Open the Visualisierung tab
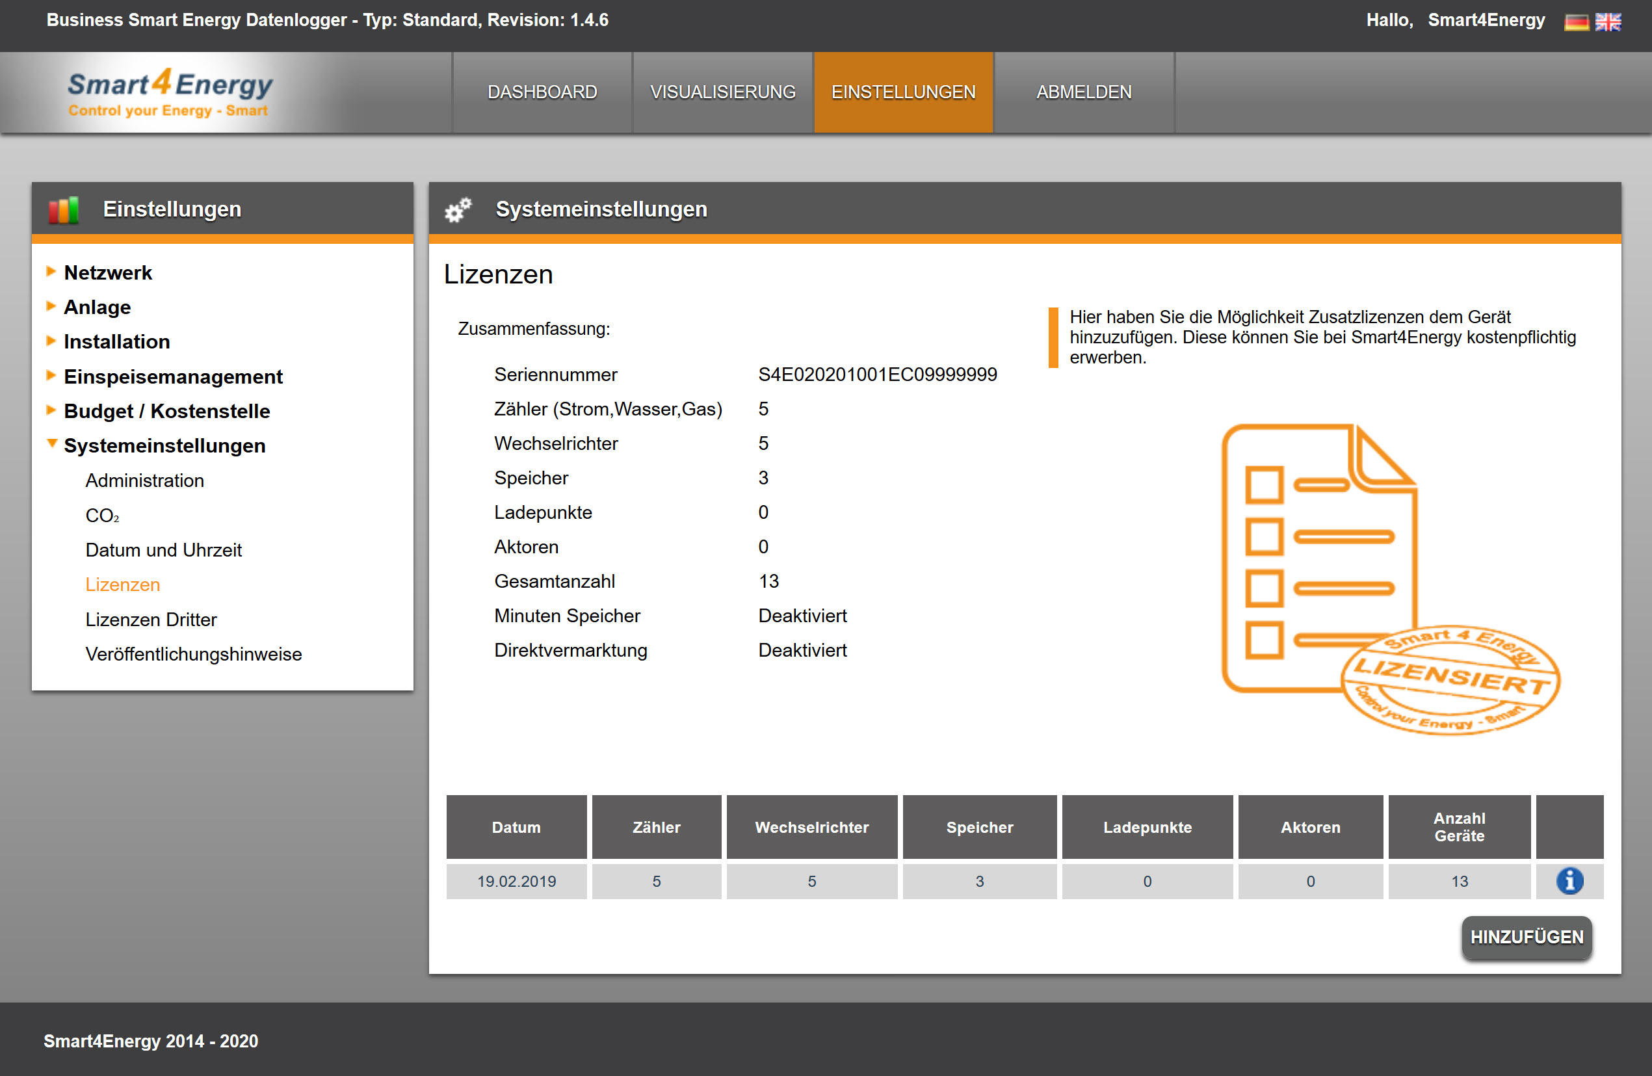Viewport: 1652px width, 1076px height. coord(722,92)
